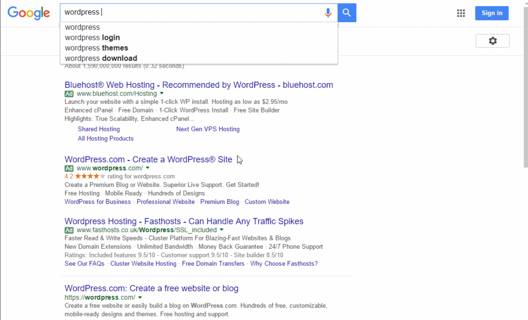
Task: Select 'wordpress login' suggestion
Action: [x=199, y=38]
